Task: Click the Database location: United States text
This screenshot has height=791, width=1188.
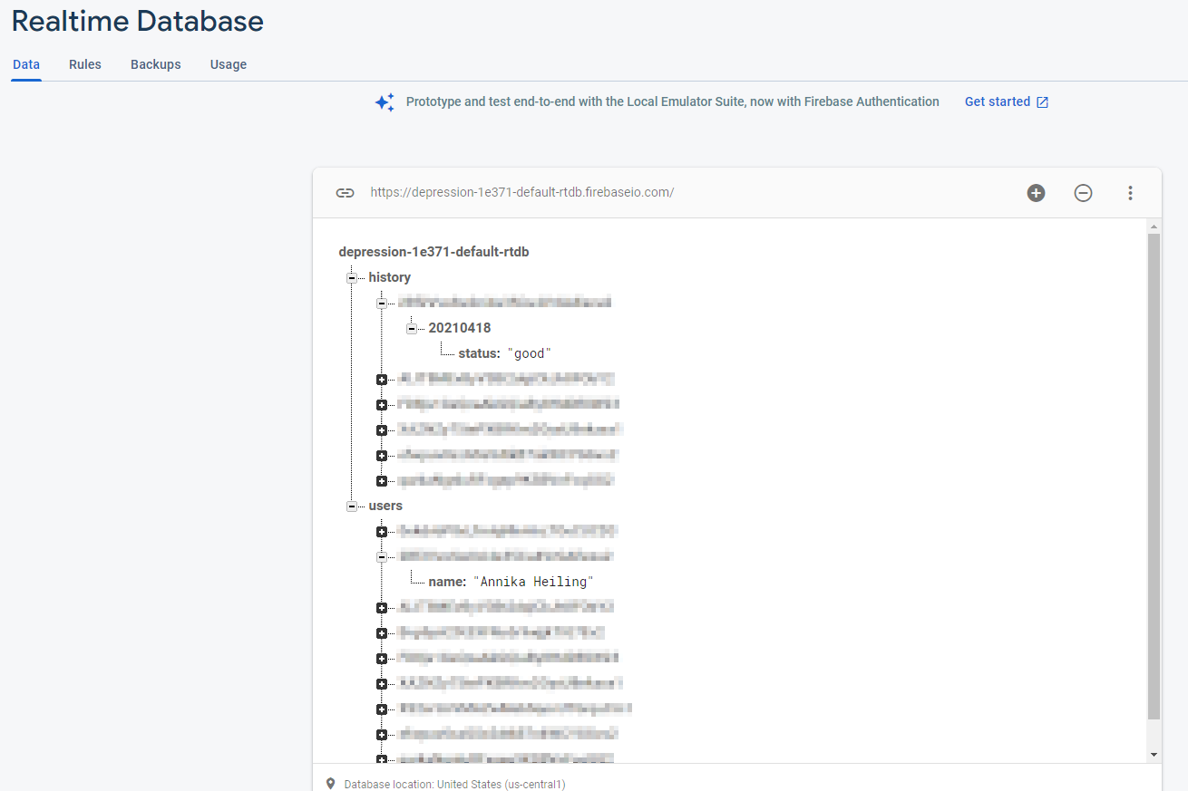Action: [454, 784]
